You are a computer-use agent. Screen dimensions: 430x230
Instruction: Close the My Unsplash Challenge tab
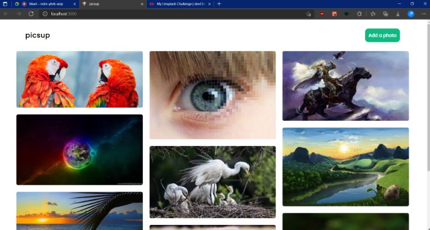[209, 4]
